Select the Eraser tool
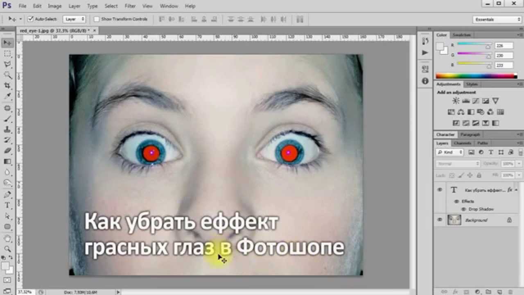Screen dimensions: 524x295 7,151
